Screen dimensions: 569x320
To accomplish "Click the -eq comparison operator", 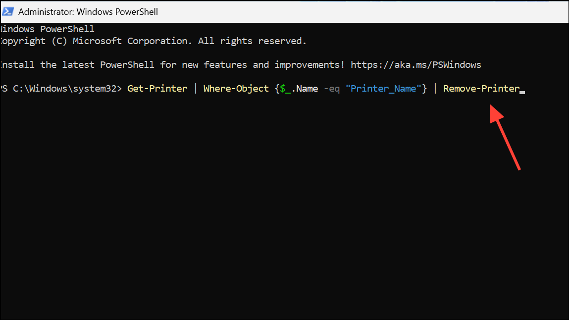I will coord(331,88).
